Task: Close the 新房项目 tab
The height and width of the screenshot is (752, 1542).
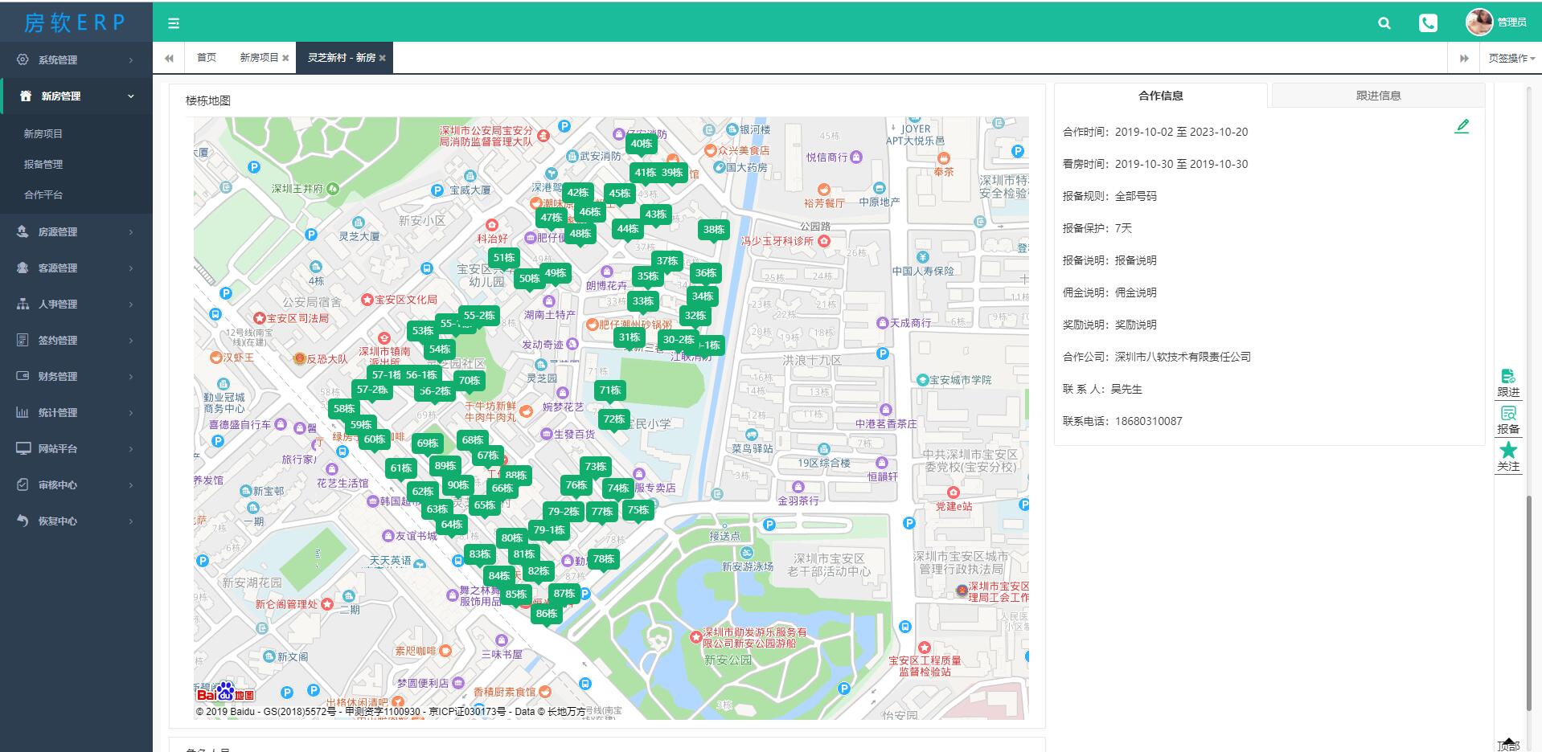Action: point(285,58)
